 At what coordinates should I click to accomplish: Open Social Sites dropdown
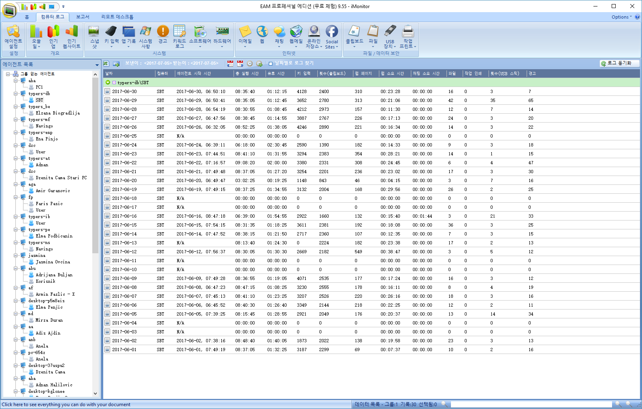point(332,37)
